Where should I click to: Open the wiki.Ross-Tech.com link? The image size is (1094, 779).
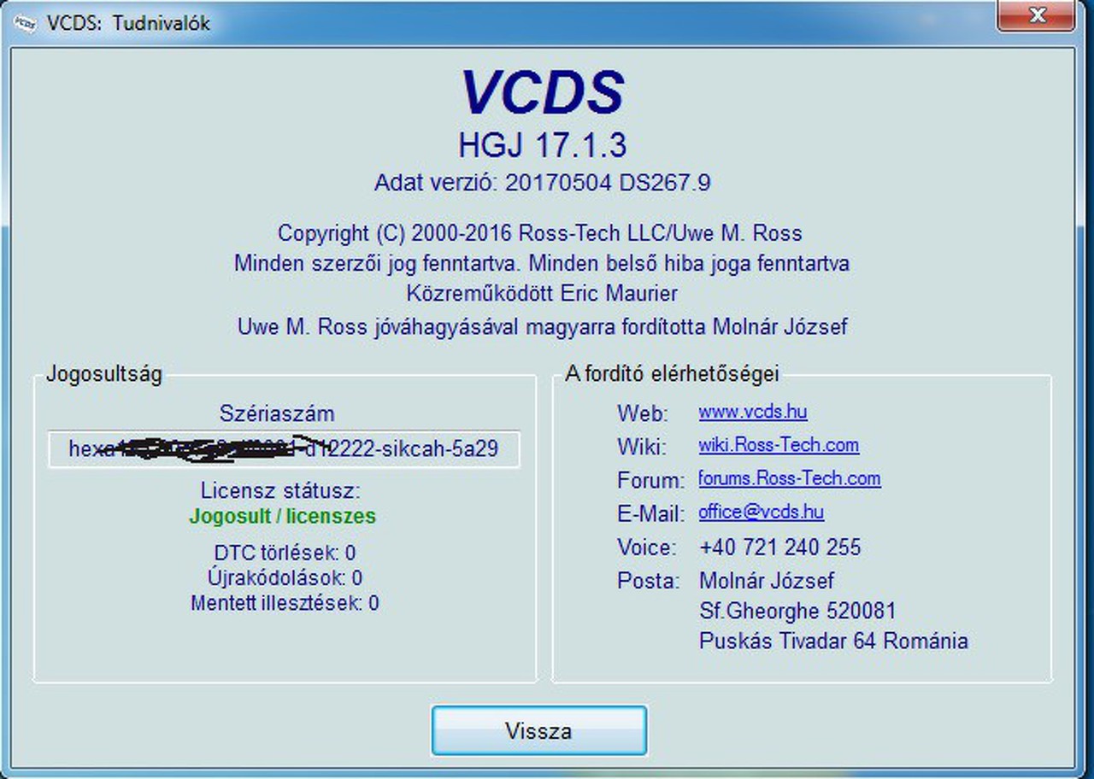pyautogui.click(x=779, y=445)
